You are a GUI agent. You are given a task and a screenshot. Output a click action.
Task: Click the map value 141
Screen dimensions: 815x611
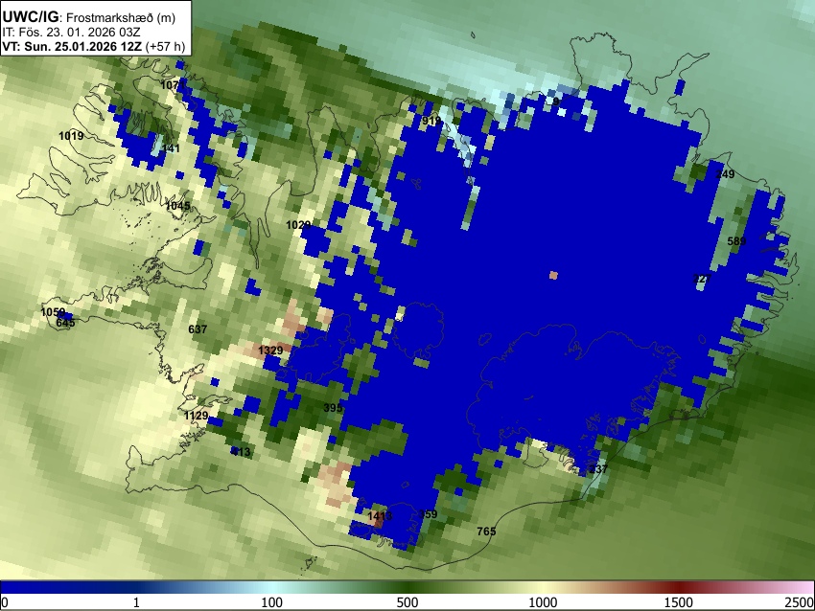pos(171,148)
